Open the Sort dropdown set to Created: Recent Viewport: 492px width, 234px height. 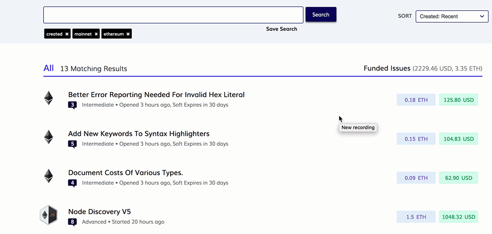pyautogui.click(x=452, y=16)
